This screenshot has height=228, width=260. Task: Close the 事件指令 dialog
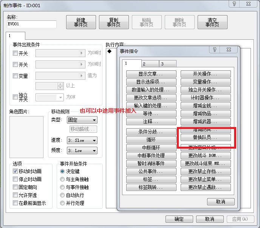pos(229,50)
